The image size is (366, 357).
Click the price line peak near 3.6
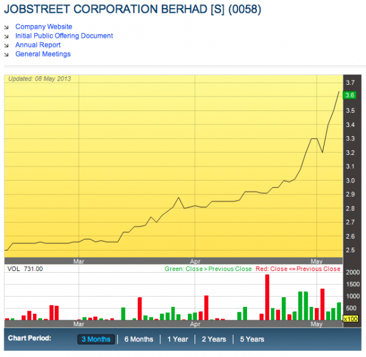(x=339, y=92)
